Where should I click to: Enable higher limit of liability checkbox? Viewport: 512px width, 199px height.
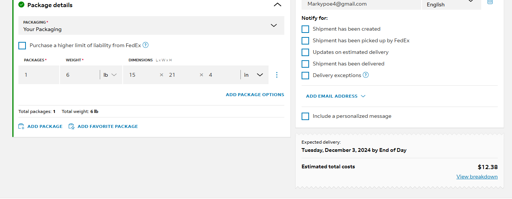(x=22, y=46)
